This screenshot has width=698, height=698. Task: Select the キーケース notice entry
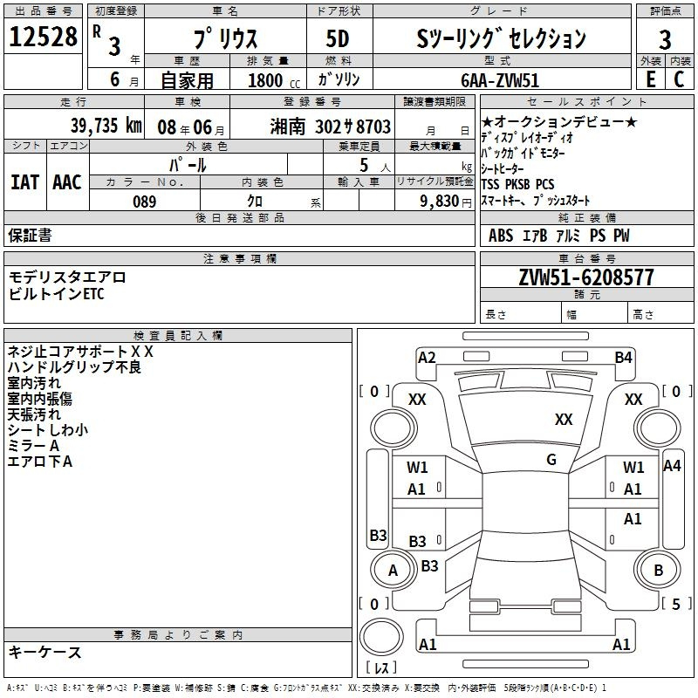tap(45, 653)
